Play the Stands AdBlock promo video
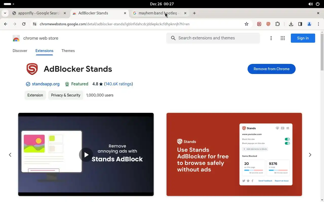The image size is (324, 202). coord(86,155)
